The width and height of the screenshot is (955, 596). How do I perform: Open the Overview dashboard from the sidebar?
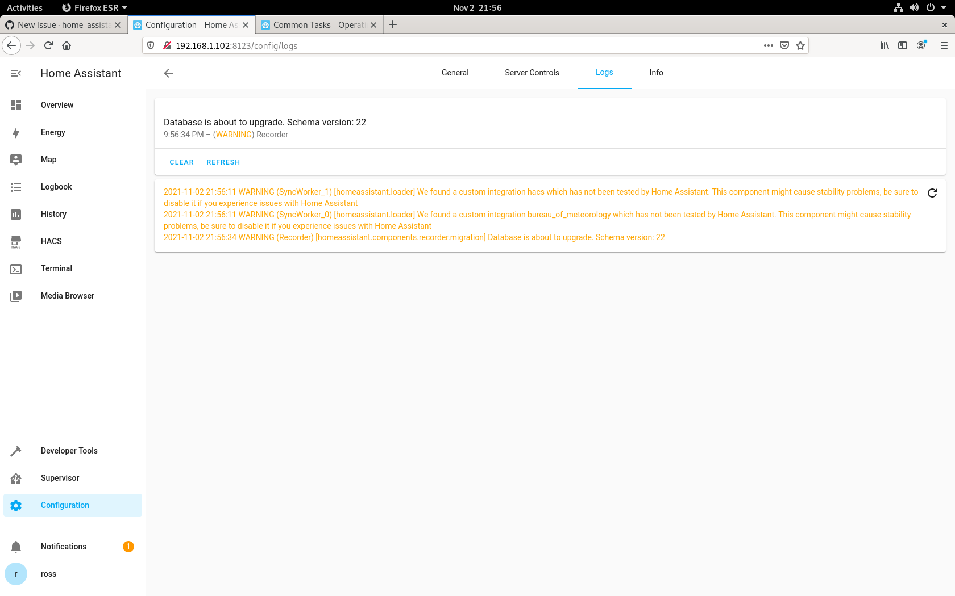tap(16, 105)
